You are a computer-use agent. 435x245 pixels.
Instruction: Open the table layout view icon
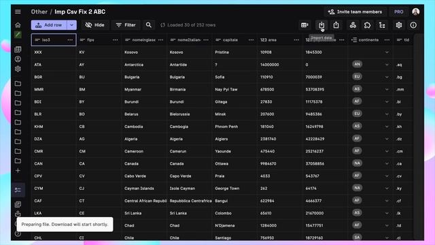pyautogui.click(x=304, y=25)
